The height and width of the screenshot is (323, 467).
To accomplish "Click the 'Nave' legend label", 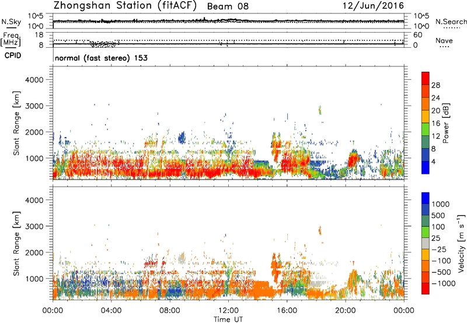I will click(x=444, y=41).
